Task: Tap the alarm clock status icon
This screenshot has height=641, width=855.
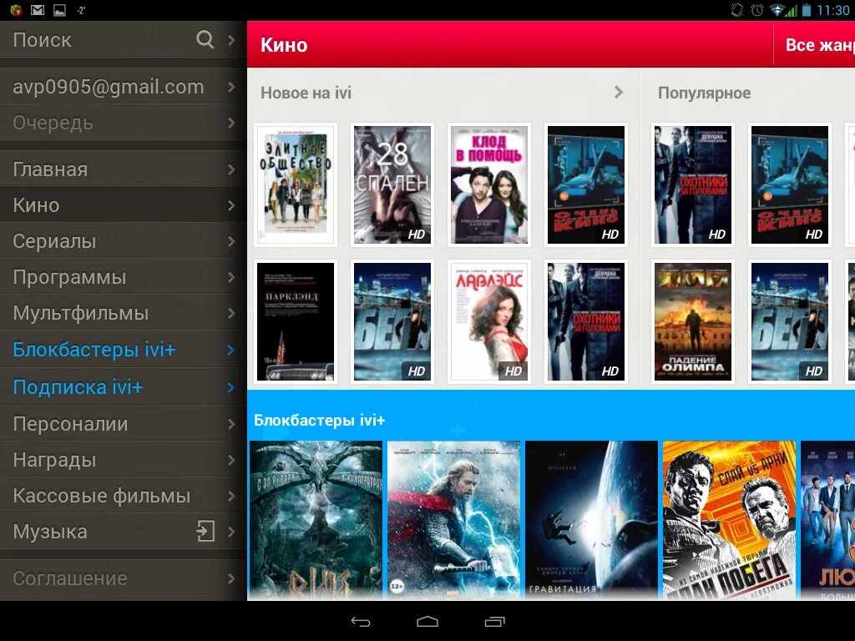Action: [x=756, y=10]
